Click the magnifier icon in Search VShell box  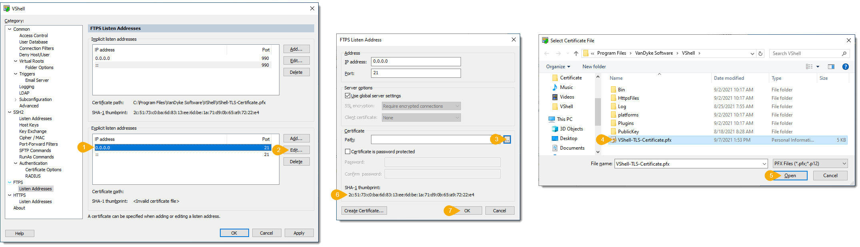844,53
